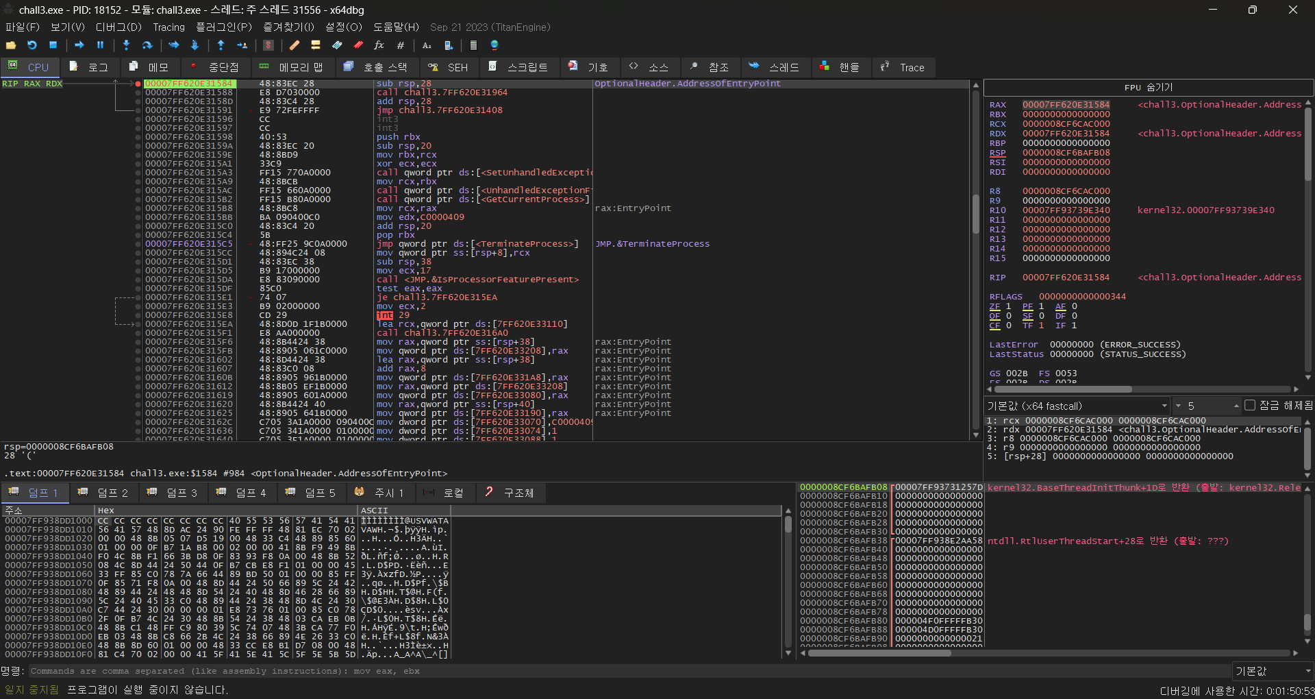Viewport: 1315px width, 699px height.
Task: Click the FPU 숨기기 button
Action: pos(1148,87)
